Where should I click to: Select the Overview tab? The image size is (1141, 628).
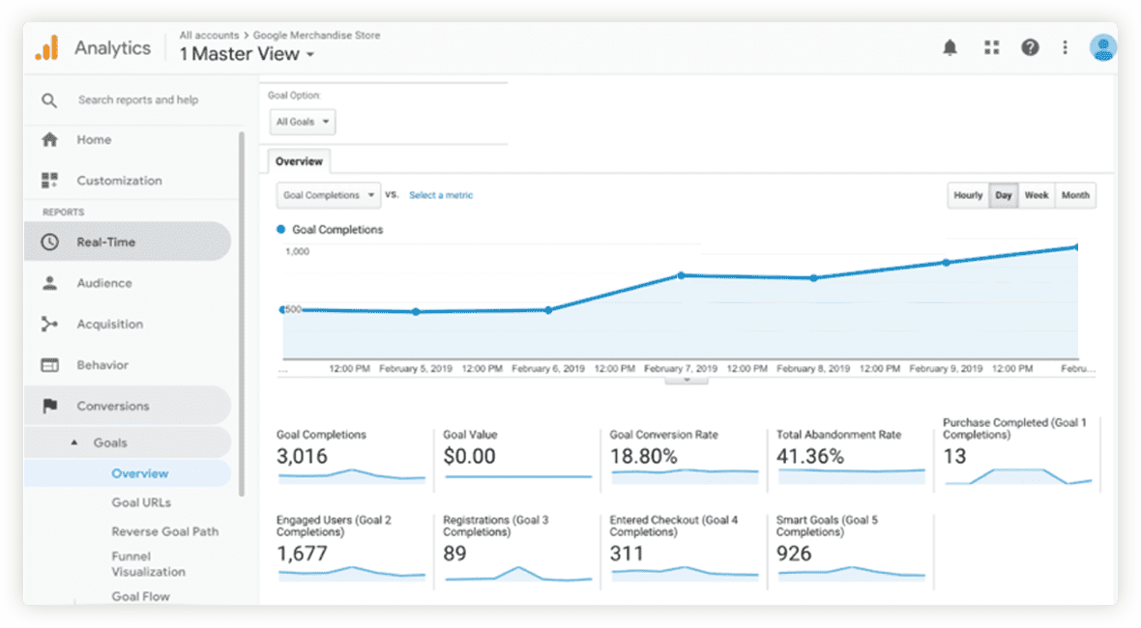coord(299,161)
